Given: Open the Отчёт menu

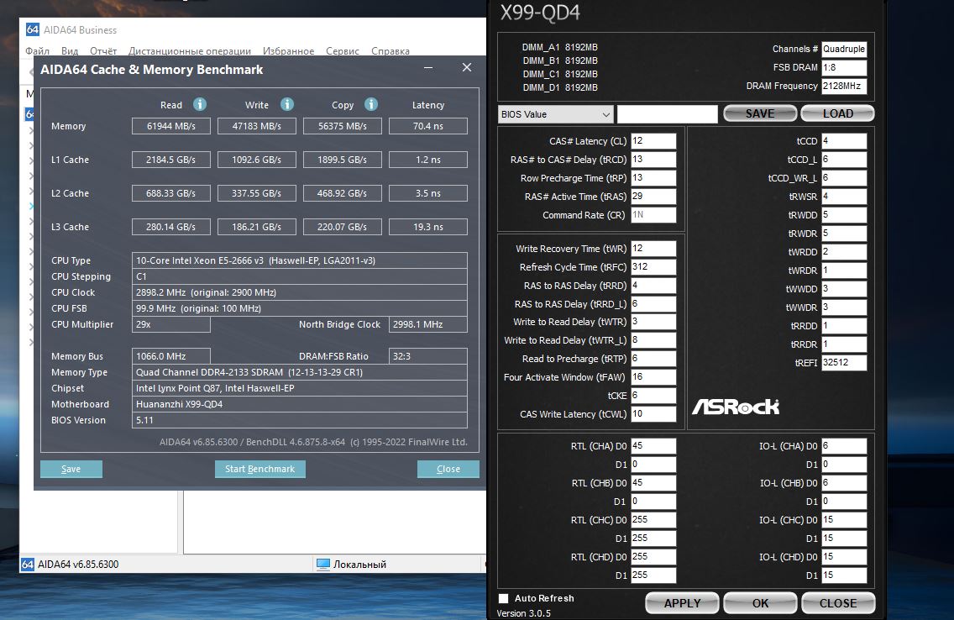Looking at the screenshot, I should 103,51.
